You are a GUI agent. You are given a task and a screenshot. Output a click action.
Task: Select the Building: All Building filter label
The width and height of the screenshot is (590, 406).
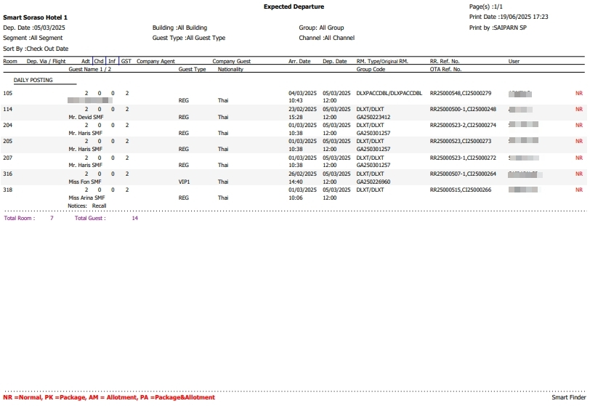179,28
